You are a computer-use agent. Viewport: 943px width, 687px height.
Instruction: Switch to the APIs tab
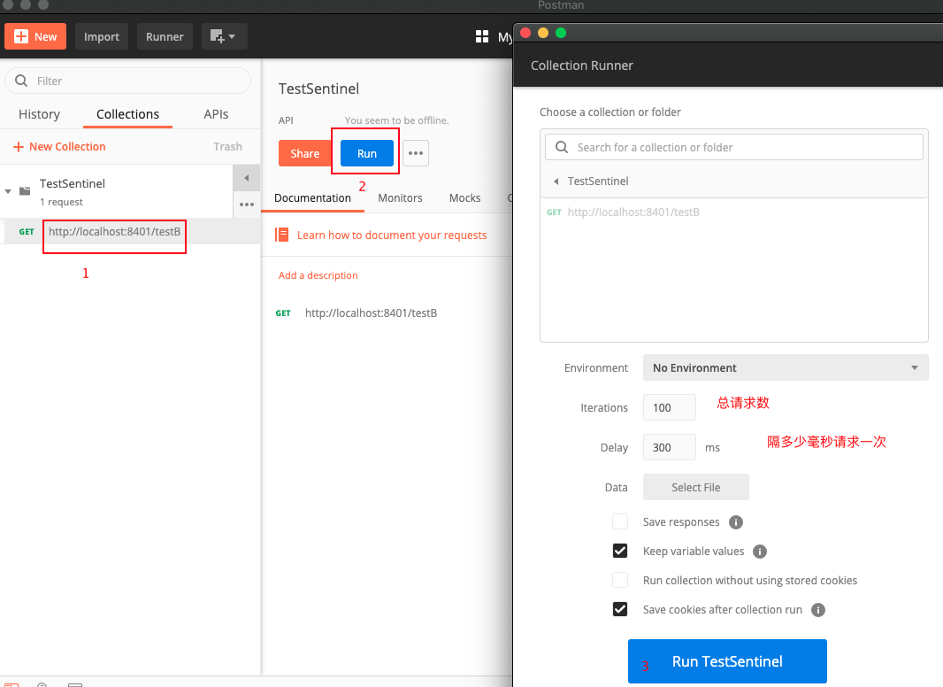click(x=216, y=114)
